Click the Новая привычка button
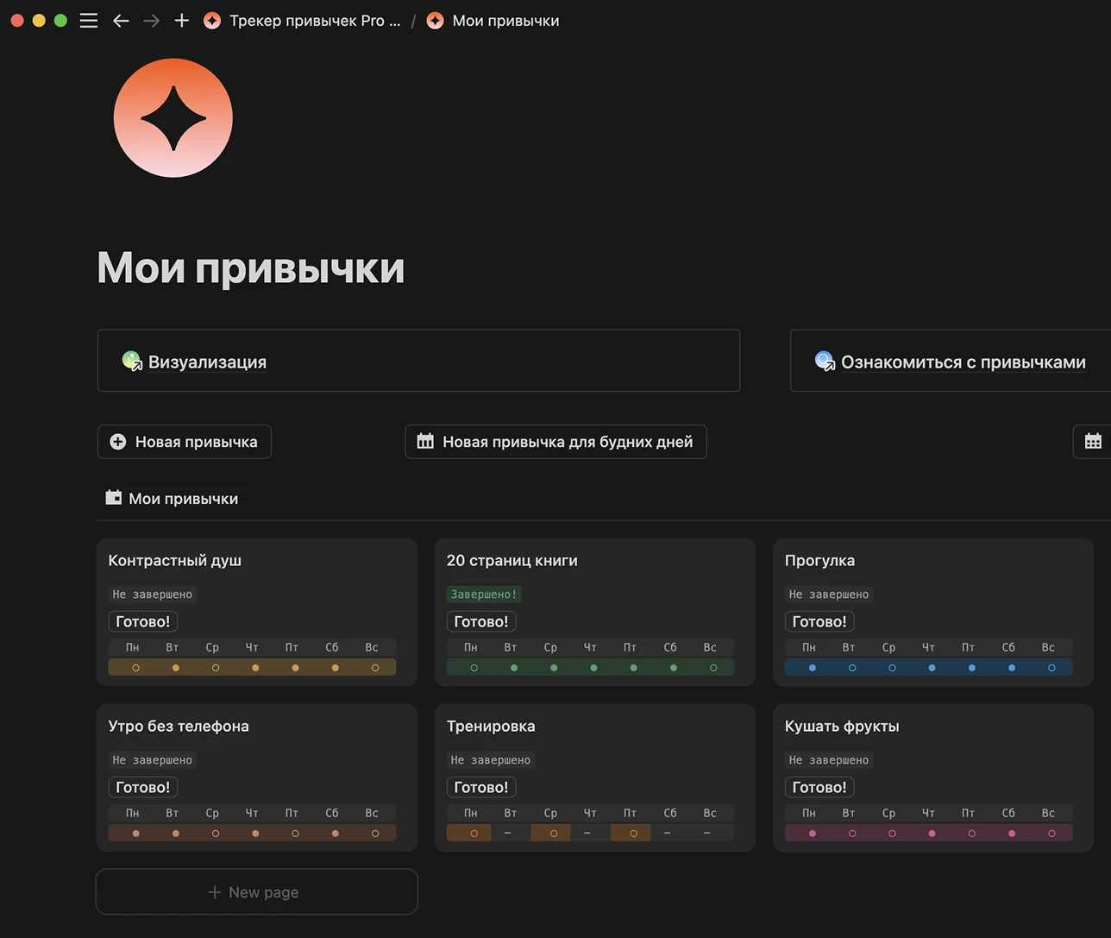This screenshot has height=938, width=1111. (185, 442)
